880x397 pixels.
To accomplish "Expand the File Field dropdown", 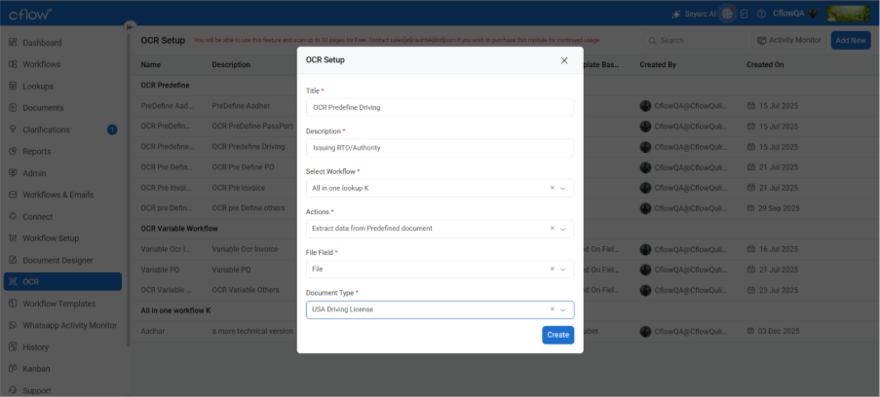I will click(x=563, y=269).
